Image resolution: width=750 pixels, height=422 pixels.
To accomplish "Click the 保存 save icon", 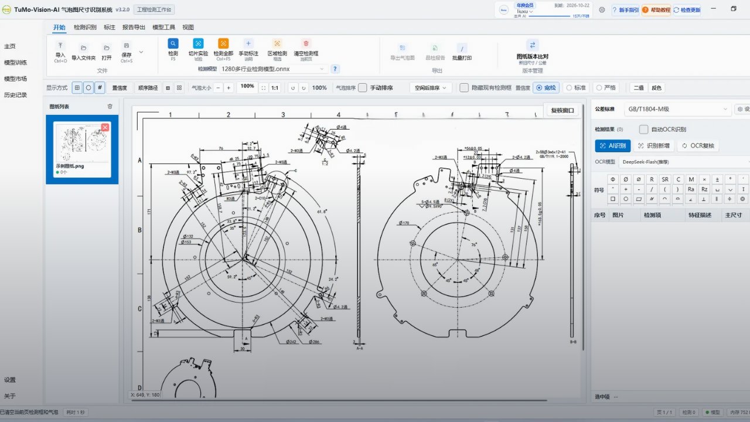I will coord(126,46).
